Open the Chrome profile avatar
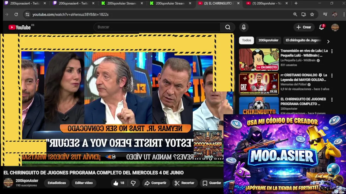Image resolution: width=346 pixels, height=194 pixels. coord(335,14)
